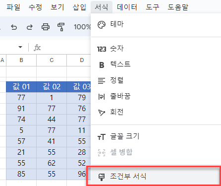This screenshot has width=221, height=186.
Task: Click the 값 03 header cell
Action: coord(79,87)
